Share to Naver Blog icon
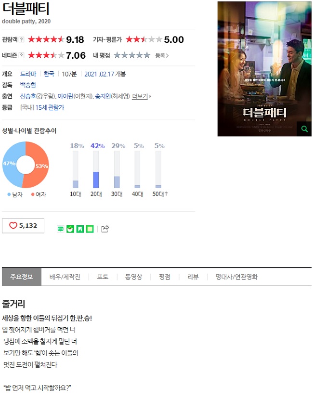The width and height of the screenshot is (313, 398). [61, 229]
